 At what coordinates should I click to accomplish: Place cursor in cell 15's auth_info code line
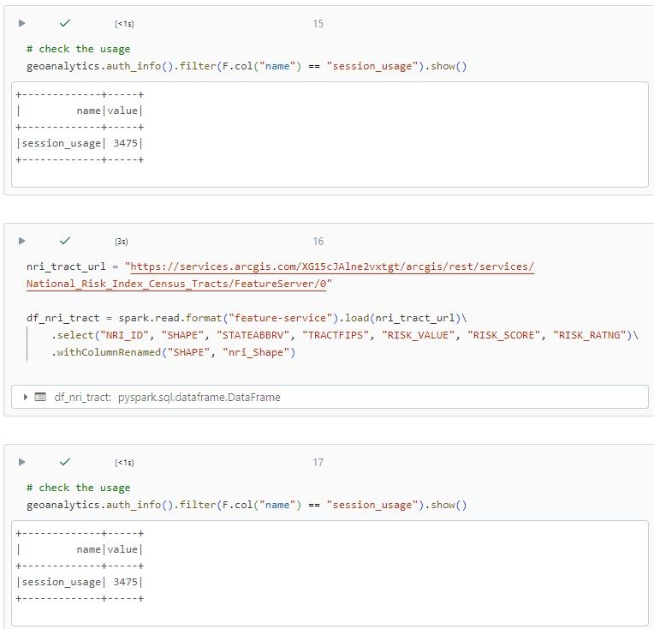(x=247, y=66)
